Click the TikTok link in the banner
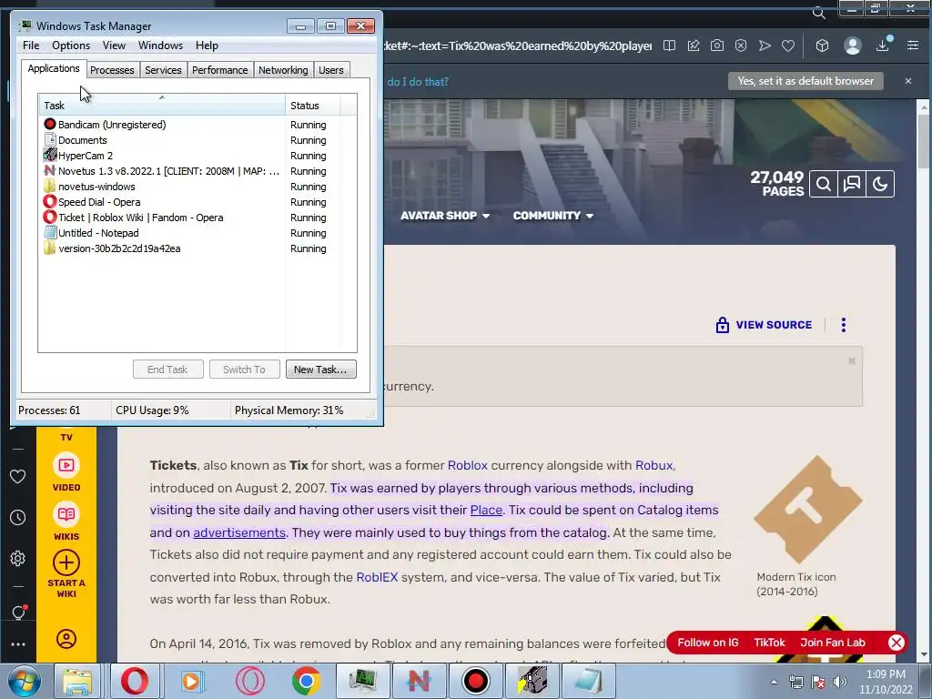This screenshot has height=699, width=932. coord(769,643)
